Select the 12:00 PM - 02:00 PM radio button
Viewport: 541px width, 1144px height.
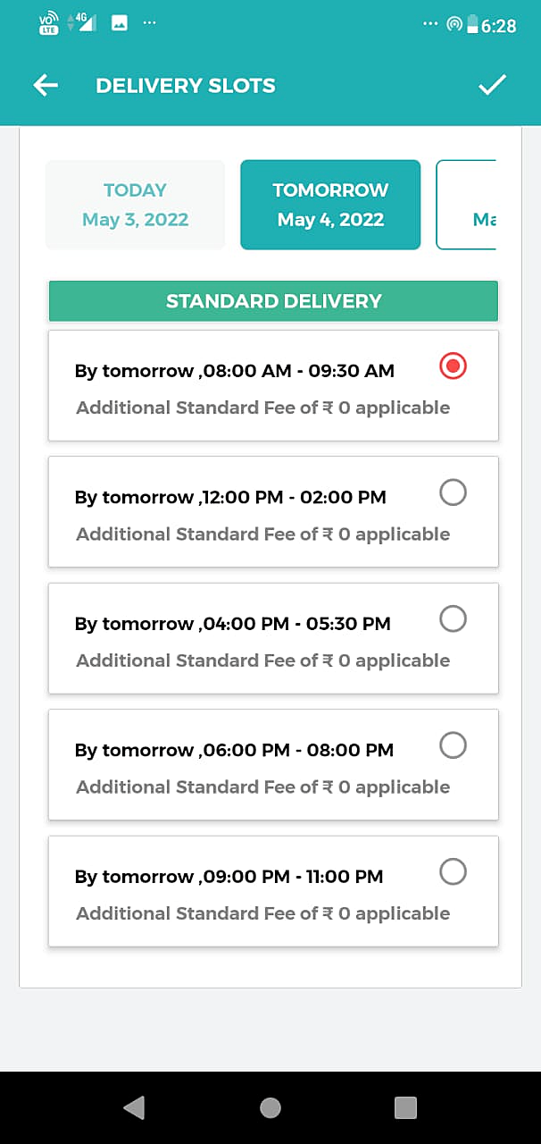[x=454, y=492]
